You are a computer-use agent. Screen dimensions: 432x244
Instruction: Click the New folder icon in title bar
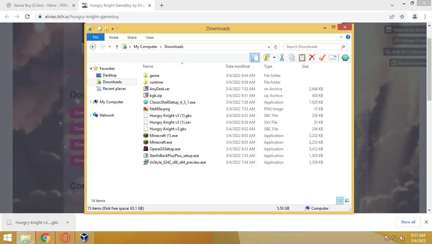point(106,29)
